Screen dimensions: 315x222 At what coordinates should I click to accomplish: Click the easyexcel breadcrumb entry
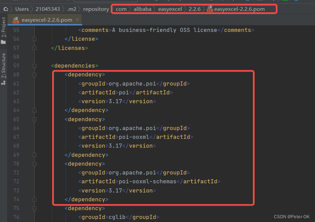[170, 9]
